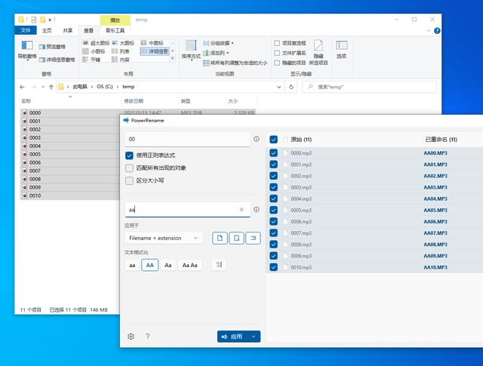Click Explorer up directory arrow

(51, 87)
